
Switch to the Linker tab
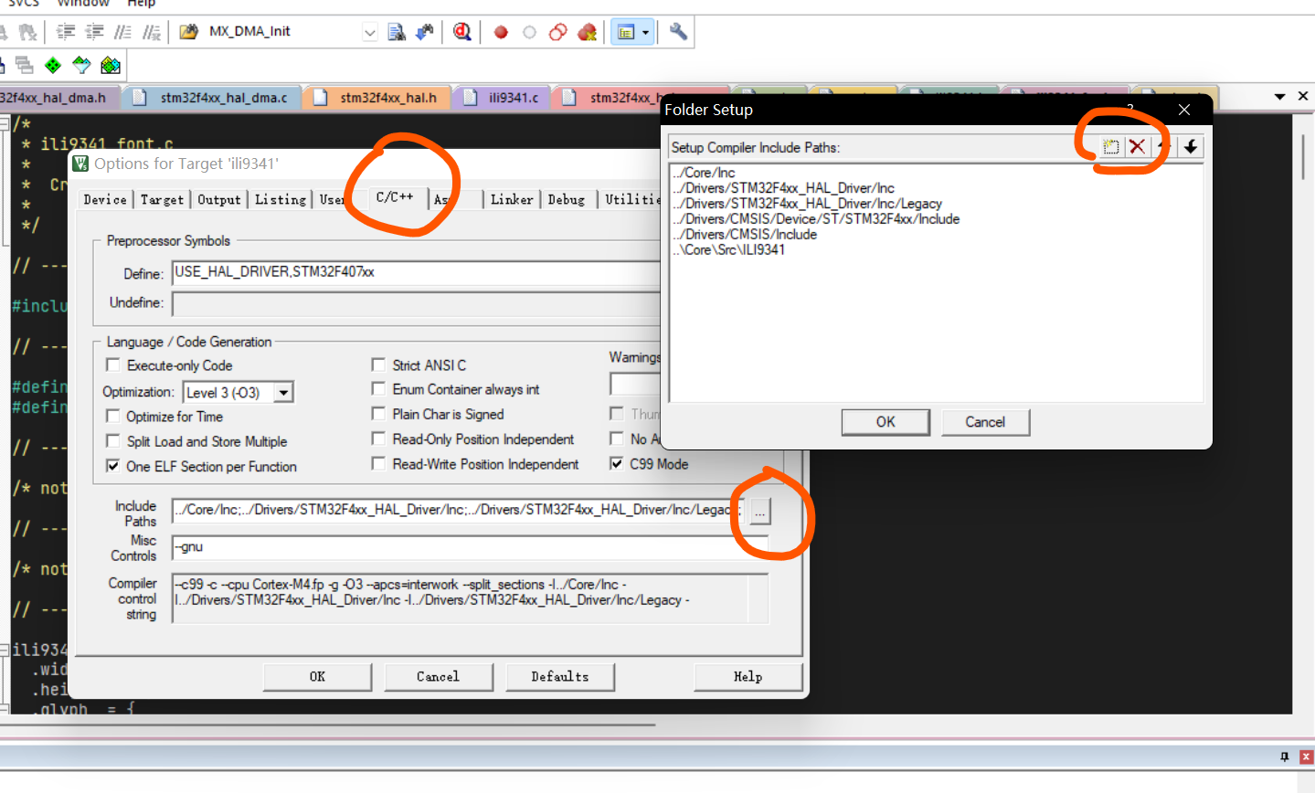[512, 199]
